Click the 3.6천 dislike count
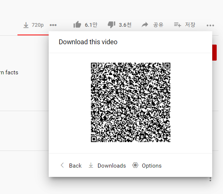The width and height of the screenshot is (223, 194). pyautogui.click(x=125, y=25)
